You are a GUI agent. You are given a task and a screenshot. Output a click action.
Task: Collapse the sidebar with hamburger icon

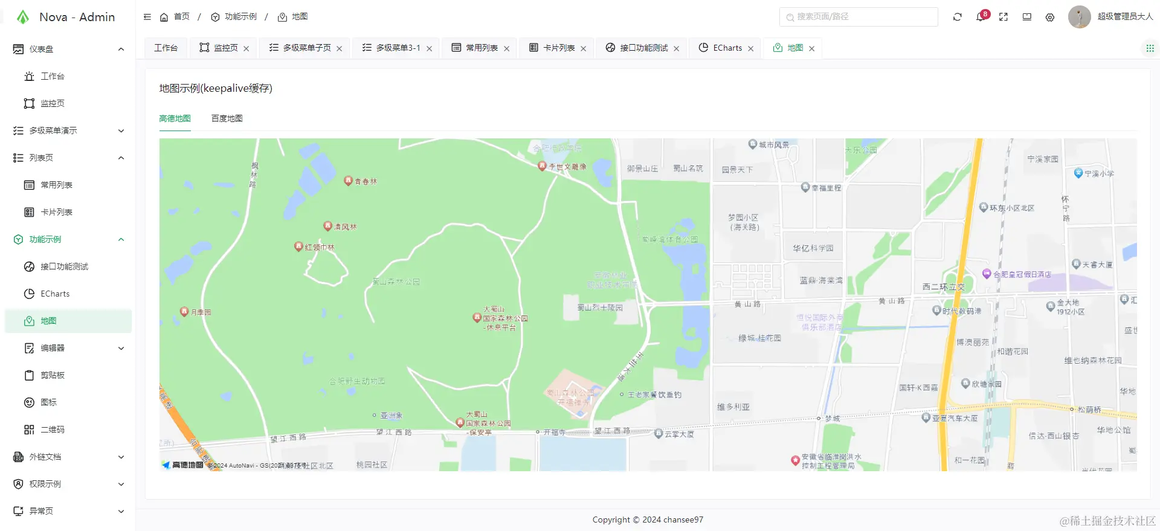coord(147,17)
